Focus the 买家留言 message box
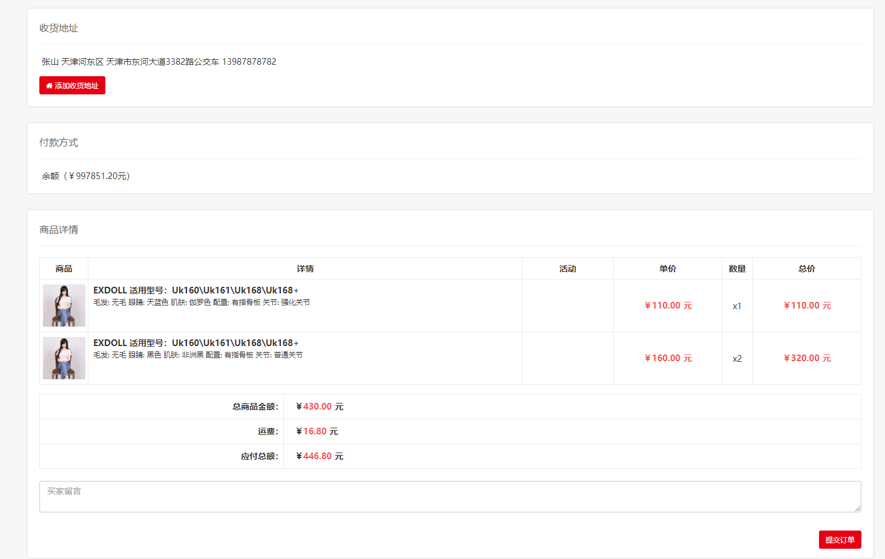 (450, 497)
